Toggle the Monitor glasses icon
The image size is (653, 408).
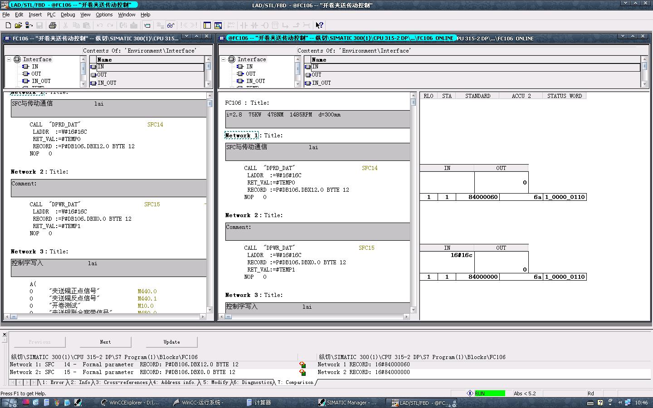point(171,25)
